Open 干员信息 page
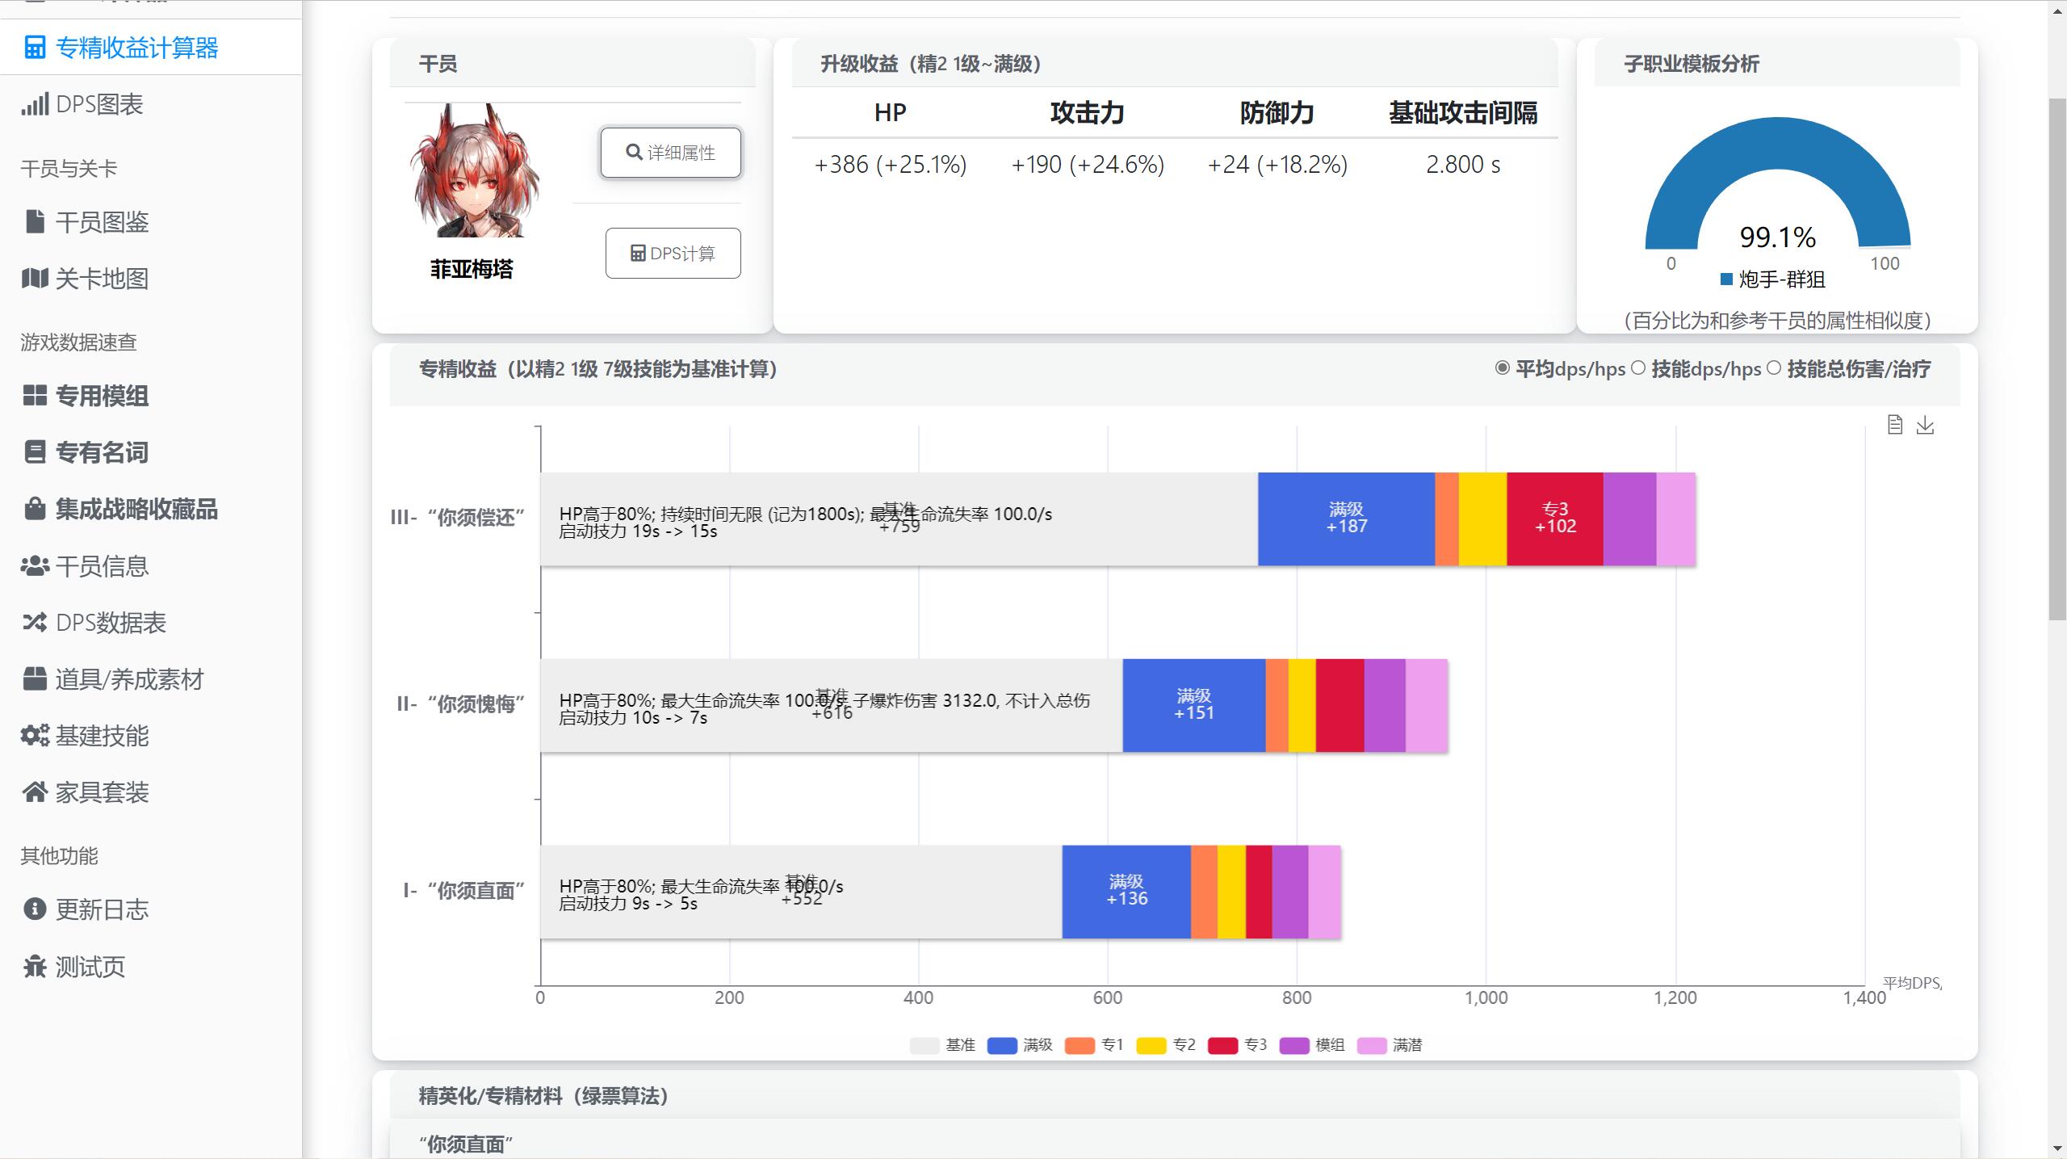The width and height of the screenshot is (2067, 1159). tap(102, 566)
